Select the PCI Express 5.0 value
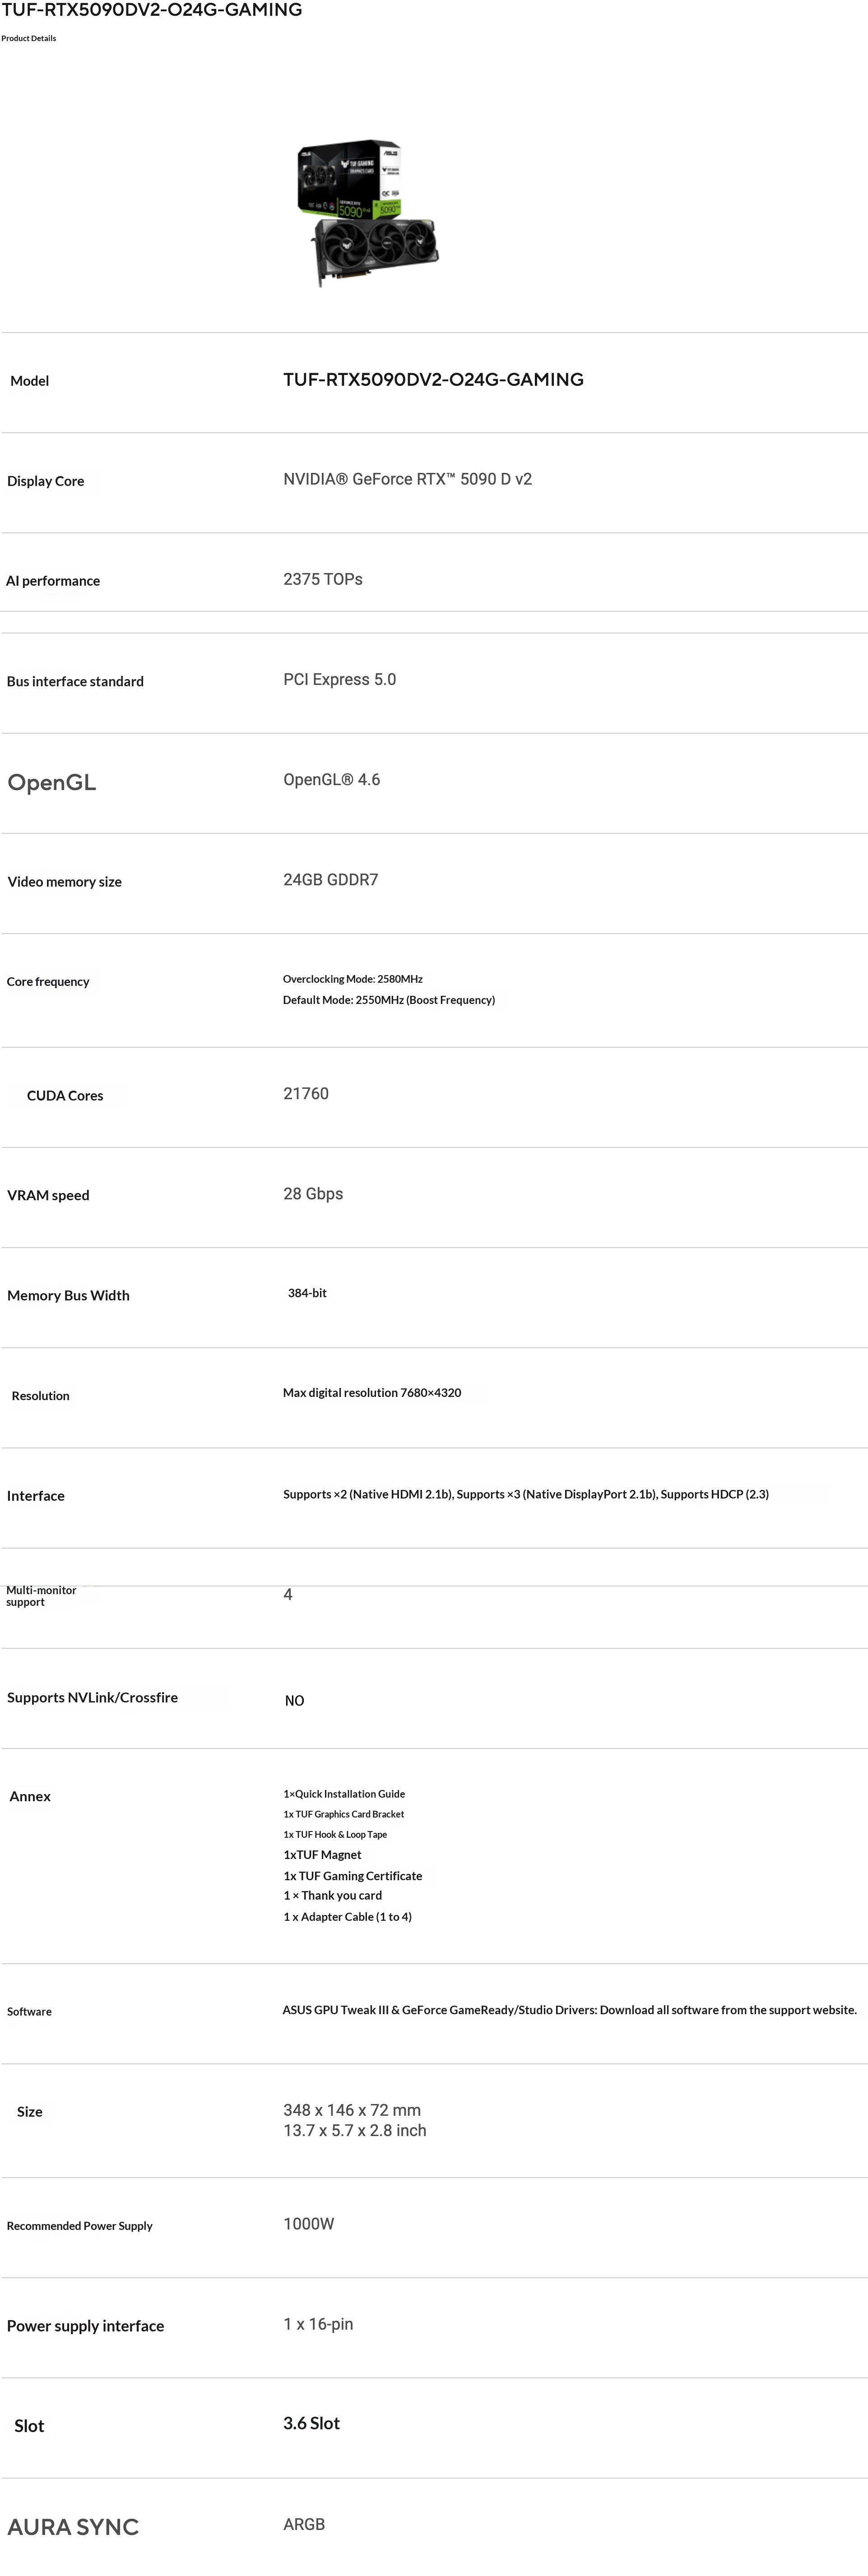Viewport: 868px width, 2576px height. (339, 680)
